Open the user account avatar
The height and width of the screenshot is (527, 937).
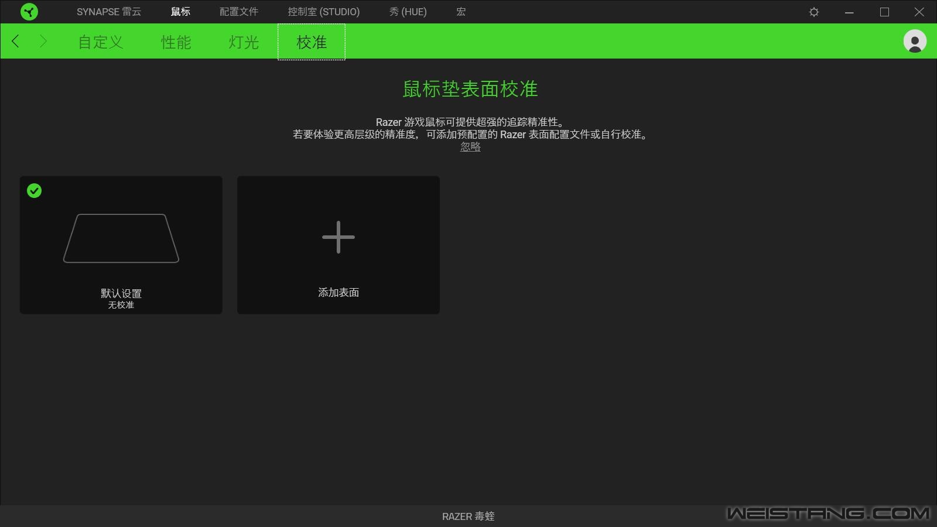[x=915, y=41]
